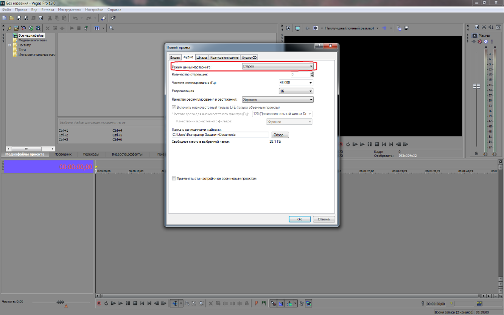Click the Insert region icon in timeline toolbar
Viewport: 504px width, 315px height.
(x=263, y=303)
